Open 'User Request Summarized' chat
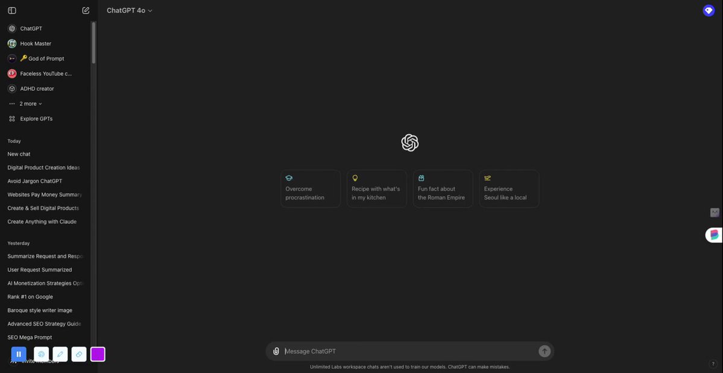Image resolution: width=723 pixels, height=373 pixels. pyautogui.click(x=40, y=270)
